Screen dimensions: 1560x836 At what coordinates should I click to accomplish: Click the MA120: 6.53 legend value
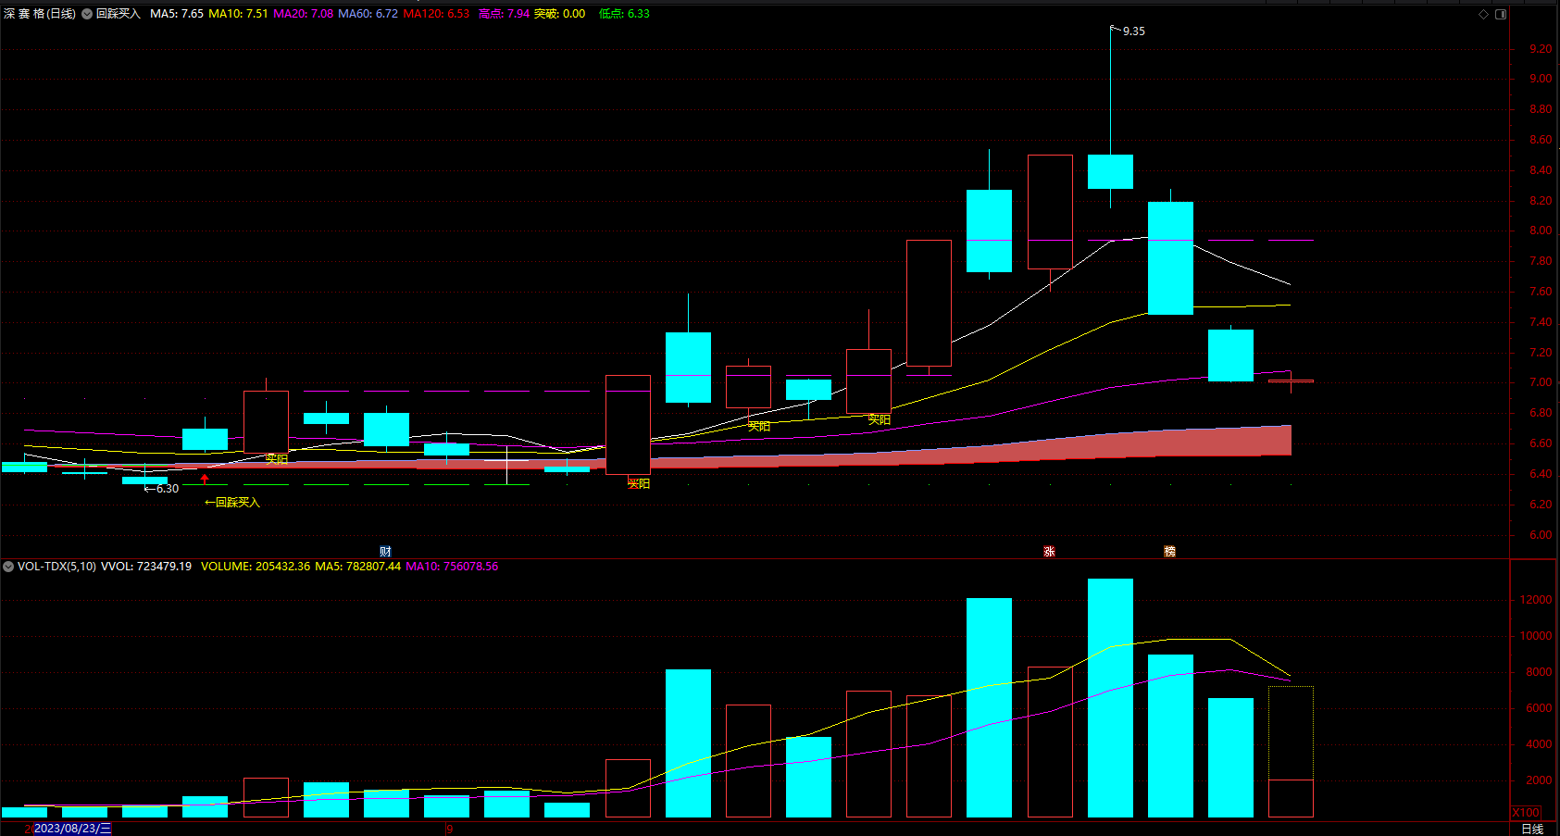(436, 14)
